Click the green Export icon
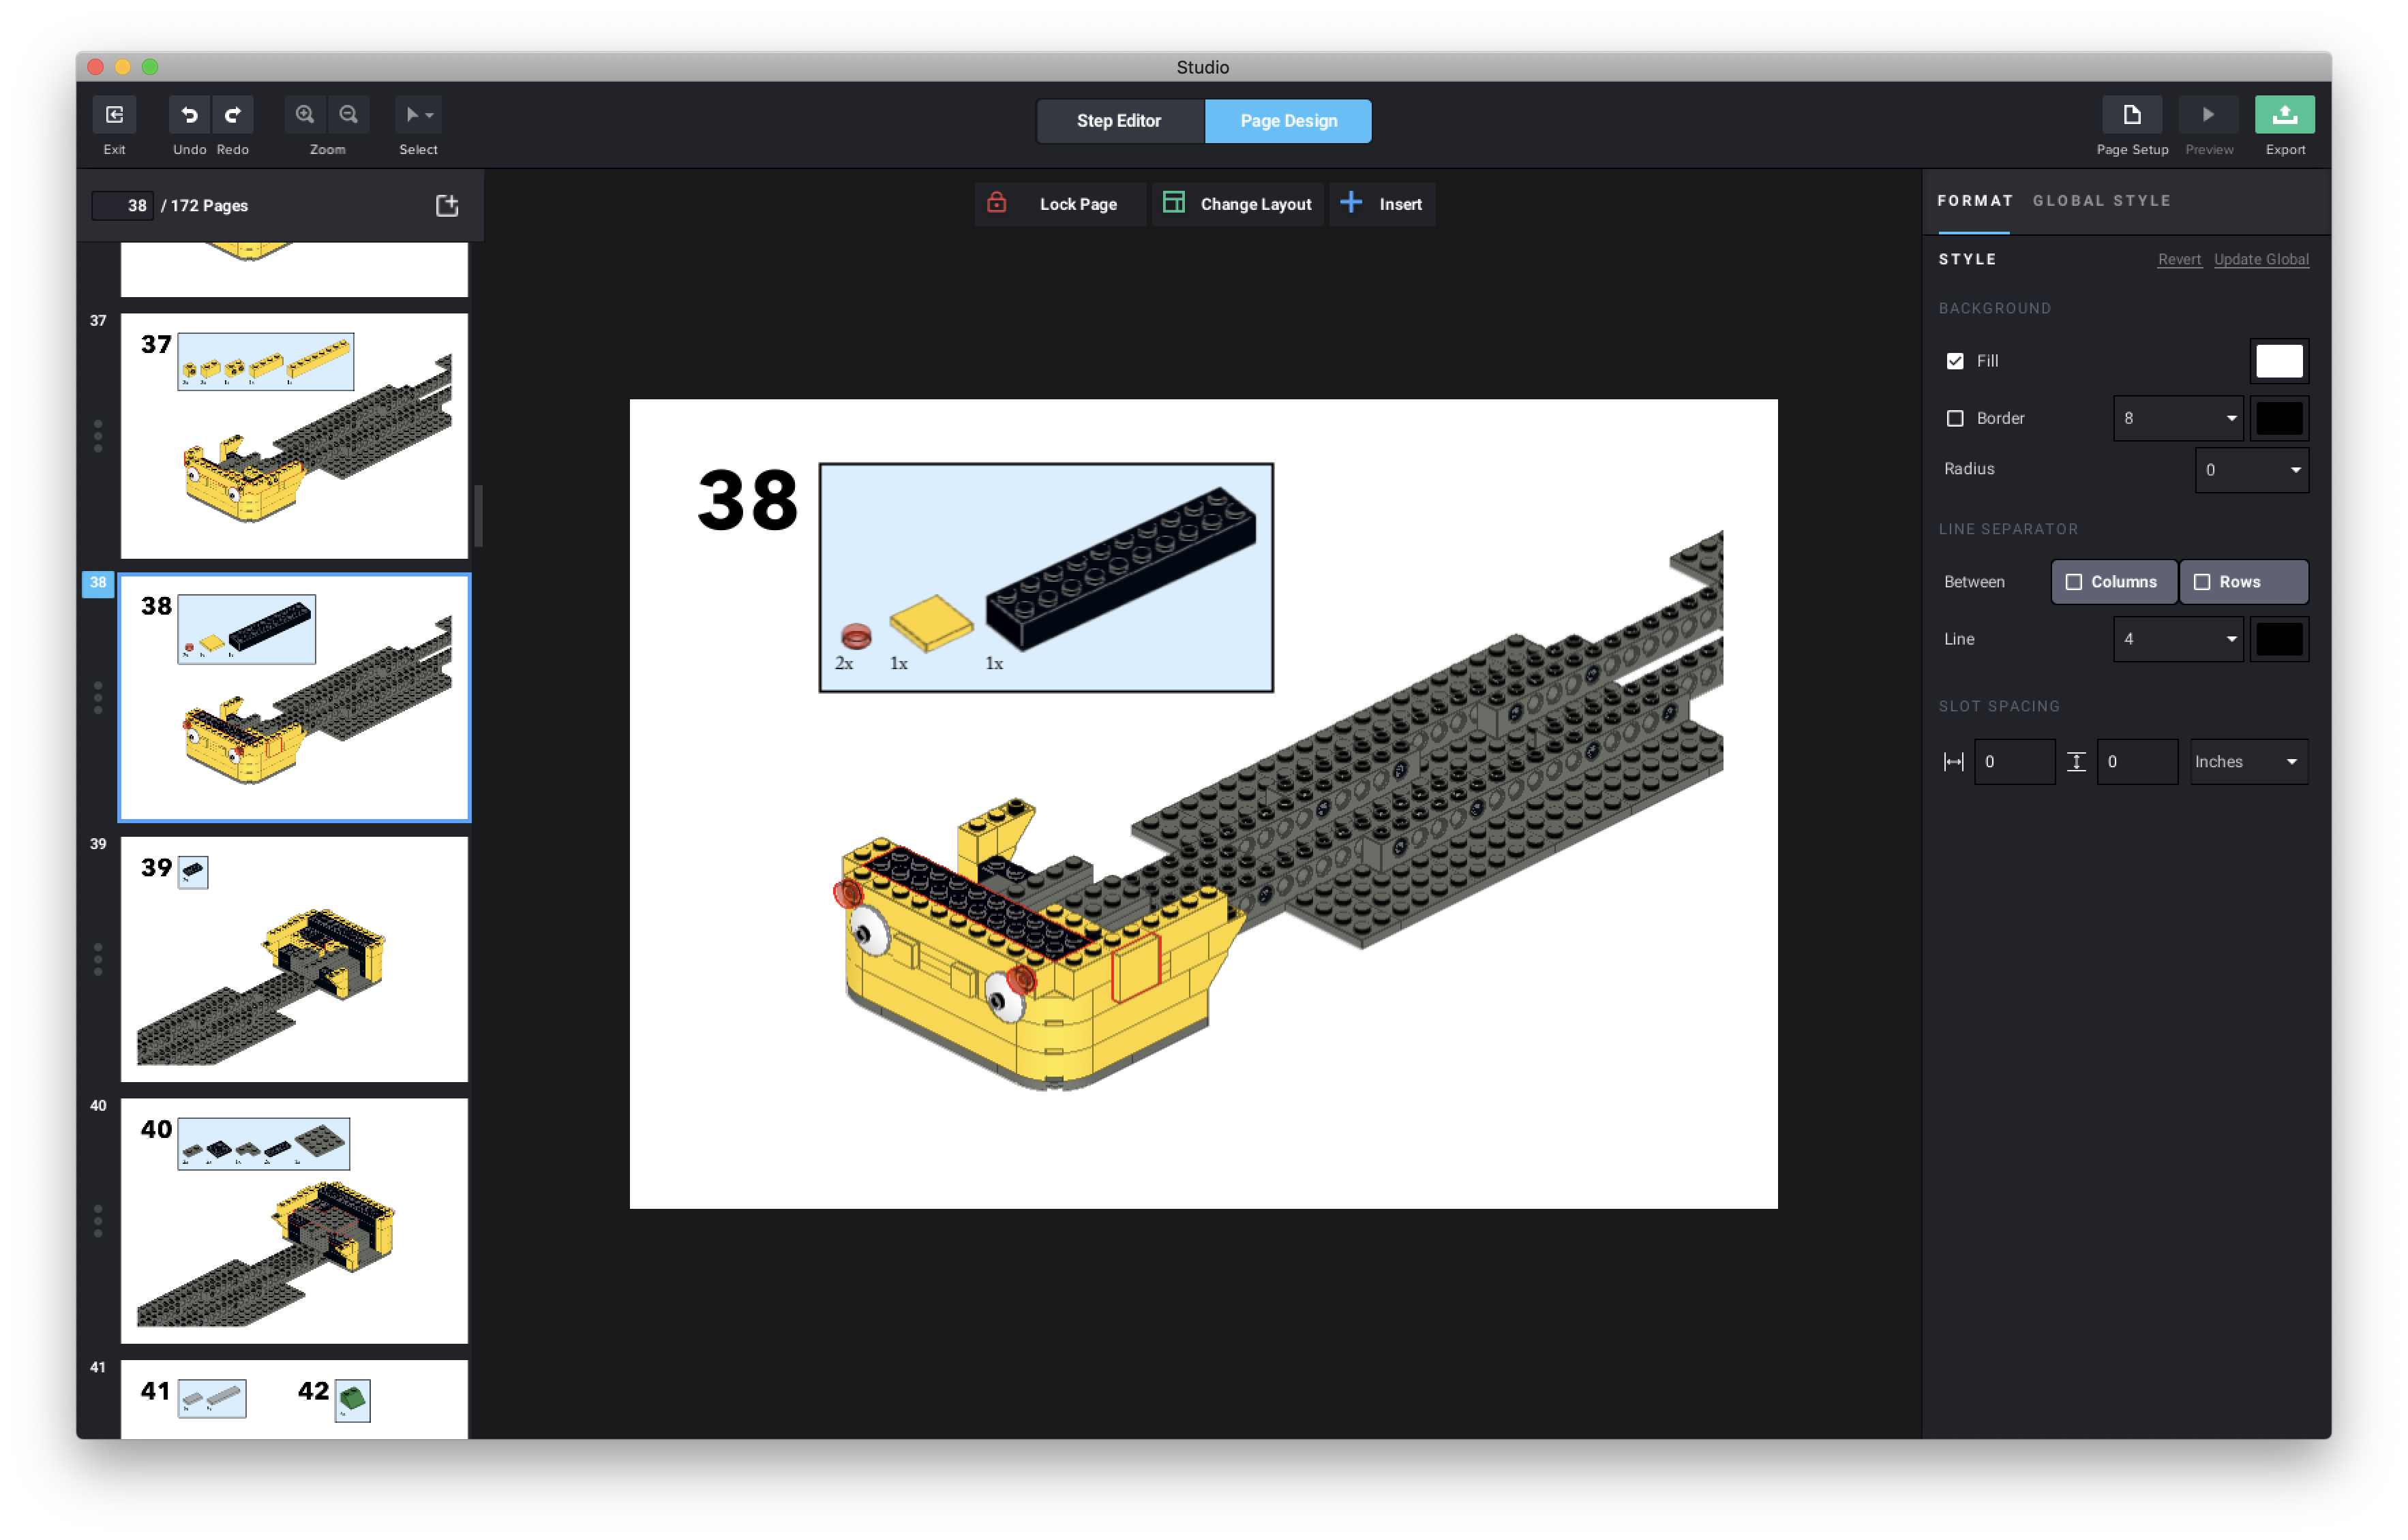Viewport: 2408px width, 1540px height. tap(2284, 115)
